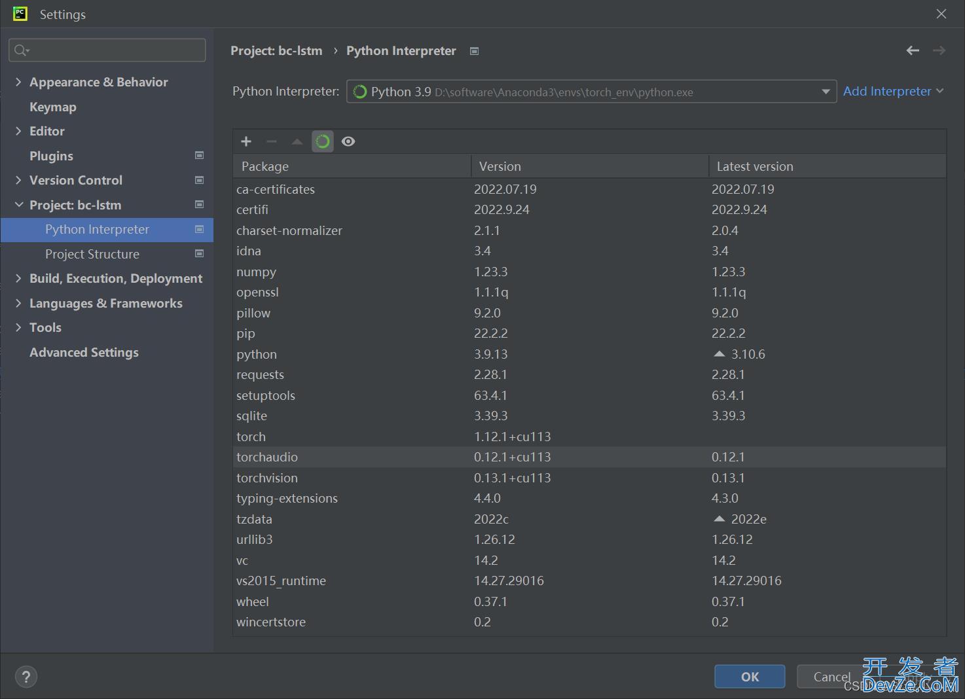Click the project marker icon next to Project Structure
The width and height of the screenshot is (965, 699).
[x=200, y=253]
